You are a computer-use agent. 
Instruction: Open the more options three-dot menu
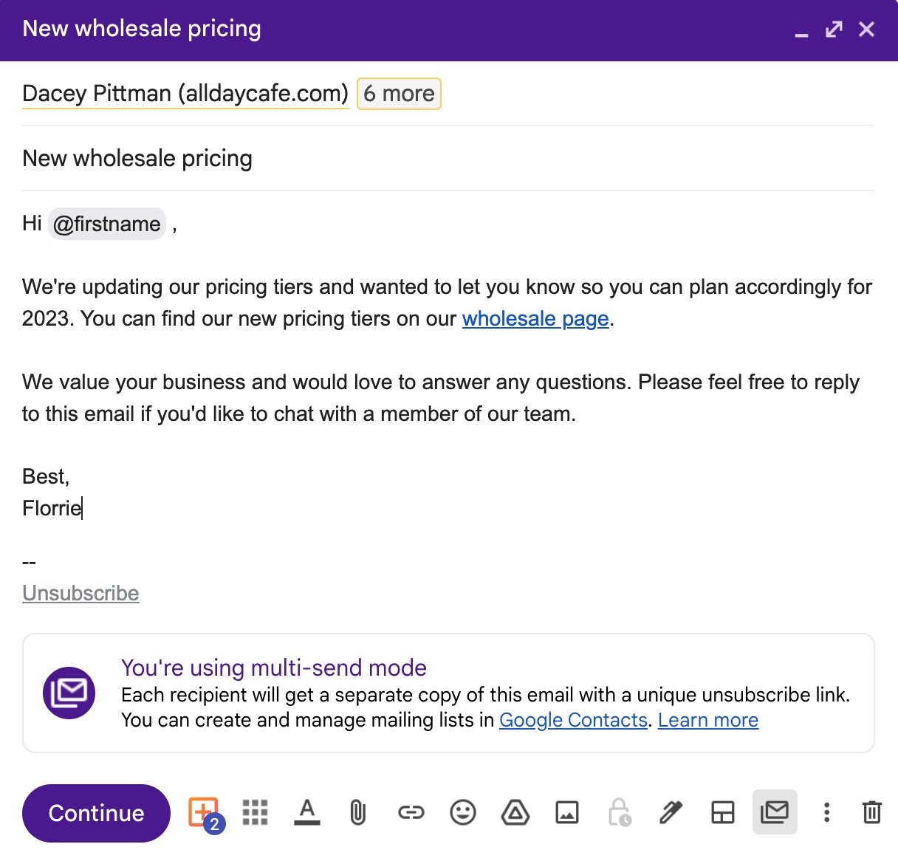[826, 812]
